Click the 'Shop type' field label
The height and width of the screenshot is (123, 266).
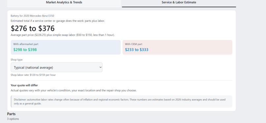click(17, 60)
